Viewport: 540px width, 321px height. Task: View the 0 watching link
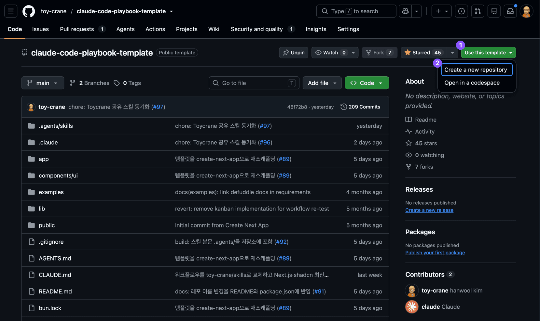pyautogui.click(x=425, y=155)
